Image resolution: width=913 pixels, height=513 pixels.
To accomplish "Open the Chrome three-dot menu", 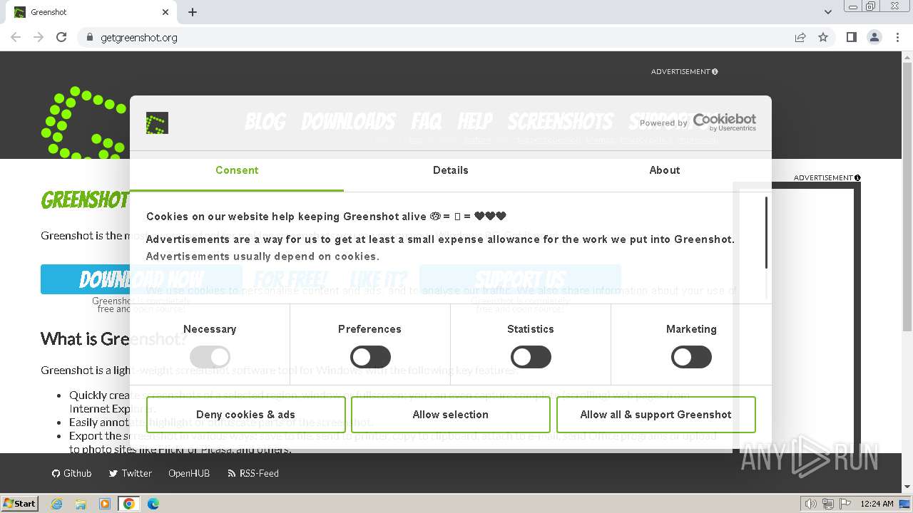I will [897, 37].
